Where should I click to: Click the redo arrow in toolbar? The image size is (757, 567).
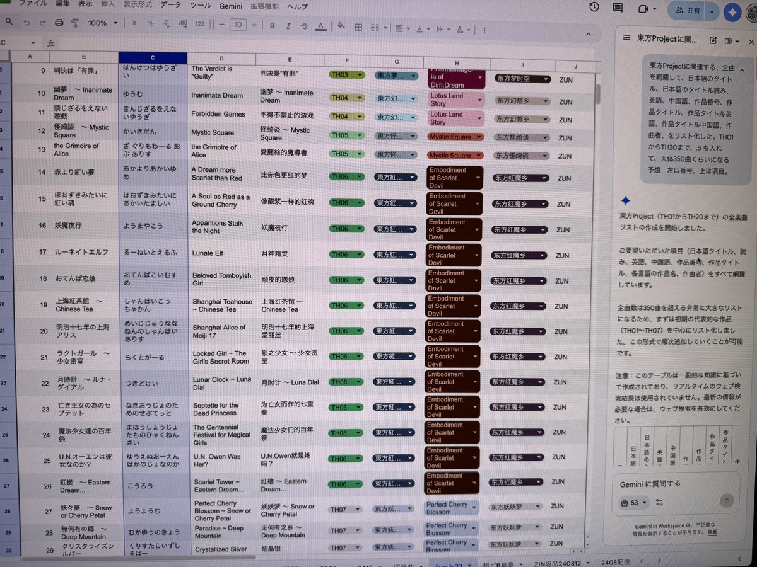coord(43,23)
